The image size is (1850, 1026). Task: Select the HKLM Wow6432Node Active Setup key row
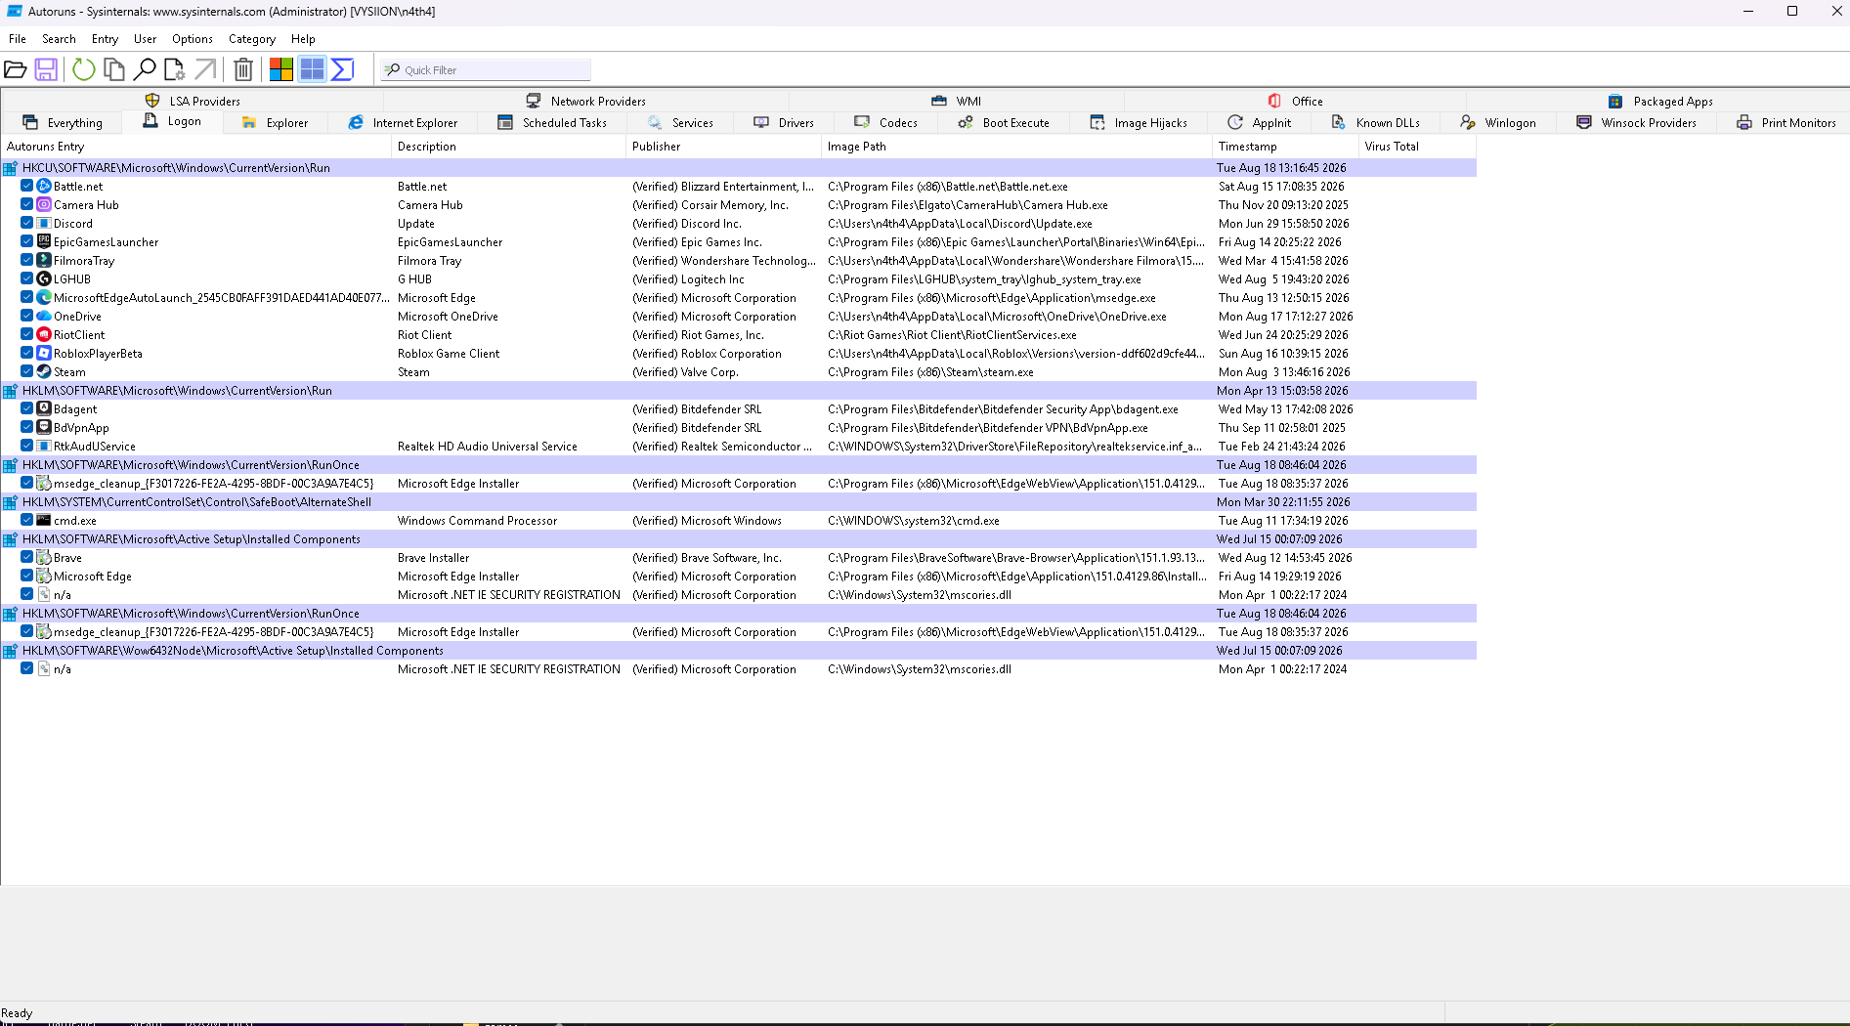click(739, 651)
